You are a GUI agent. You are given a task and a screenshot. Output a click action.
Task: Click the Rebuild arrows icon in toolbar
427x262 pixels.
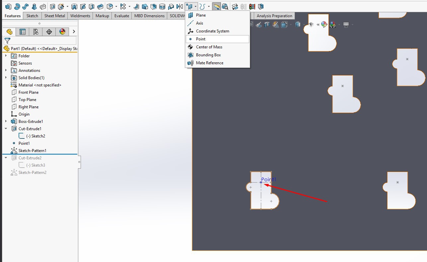click(x=235, y=6)
